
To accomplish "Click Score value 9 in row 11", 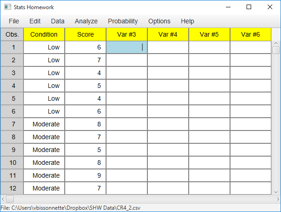I will coord(85,175).
